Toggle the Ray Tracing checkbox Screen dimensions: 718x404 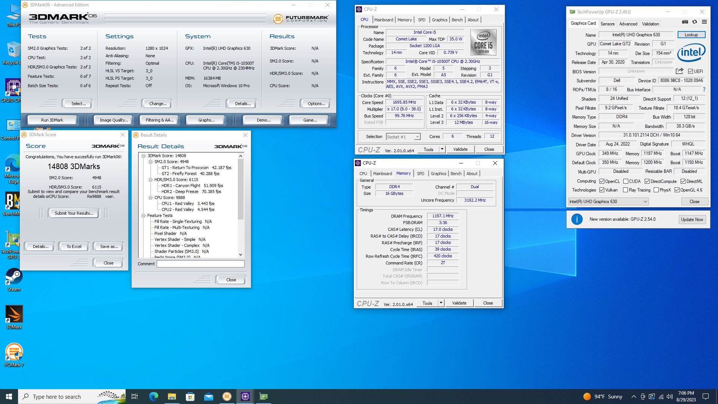coord(625,190)
